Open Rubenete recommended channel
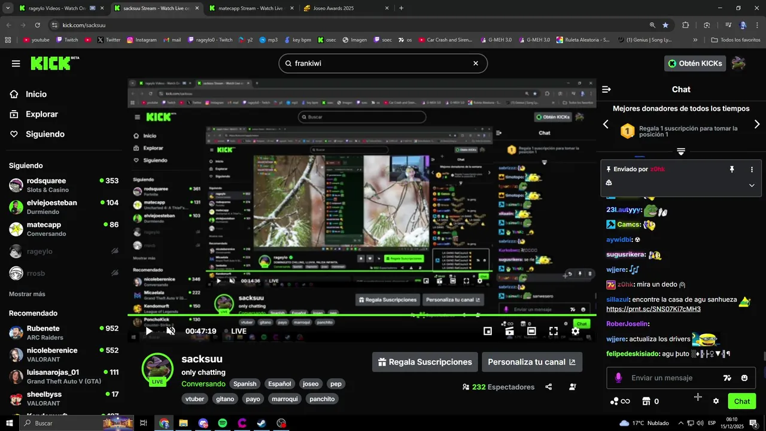 tap(63, 333)
